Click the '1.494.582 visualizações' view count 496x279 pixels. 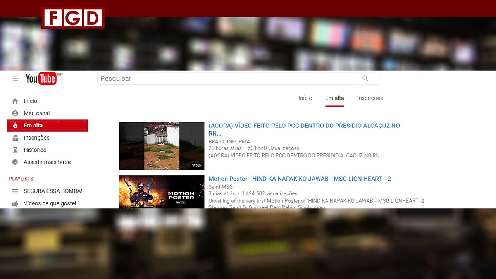coord(270,193)
